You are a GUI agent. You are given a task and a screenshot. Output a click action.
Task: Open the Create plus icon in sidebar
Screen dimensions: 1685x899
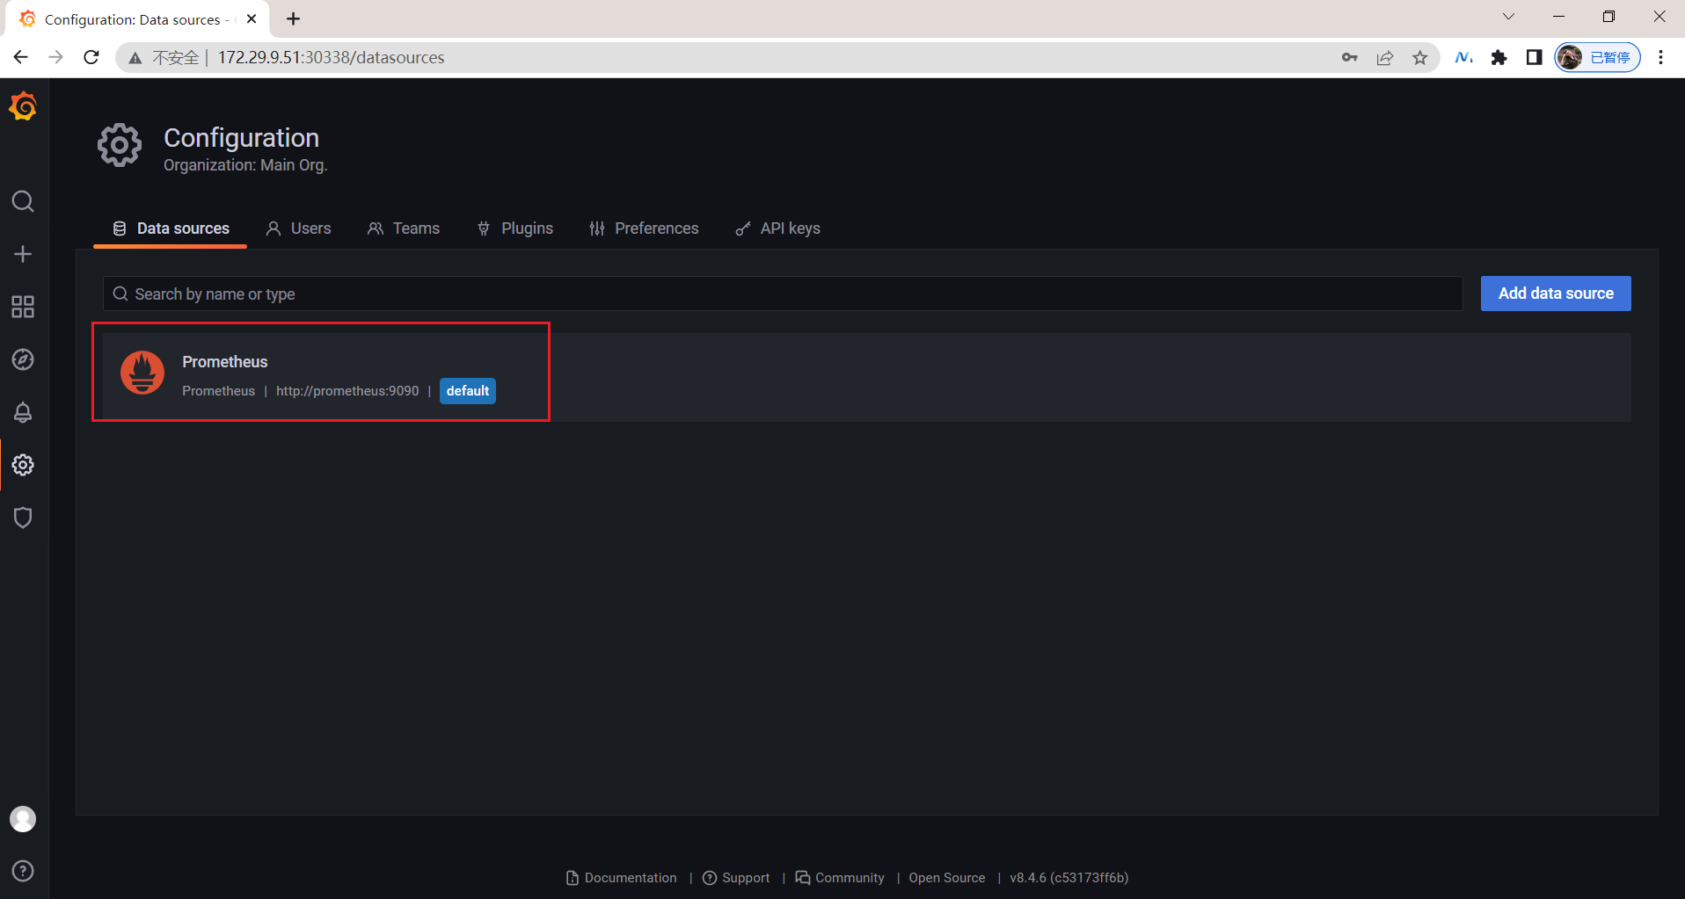23,254
